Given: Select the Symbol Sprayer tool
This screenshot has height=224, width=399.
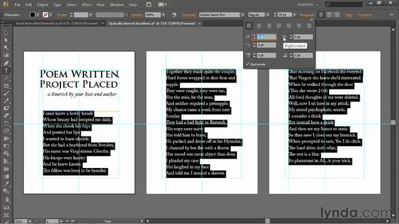Looking at the screenshot, I should click(x=6, y=200).
